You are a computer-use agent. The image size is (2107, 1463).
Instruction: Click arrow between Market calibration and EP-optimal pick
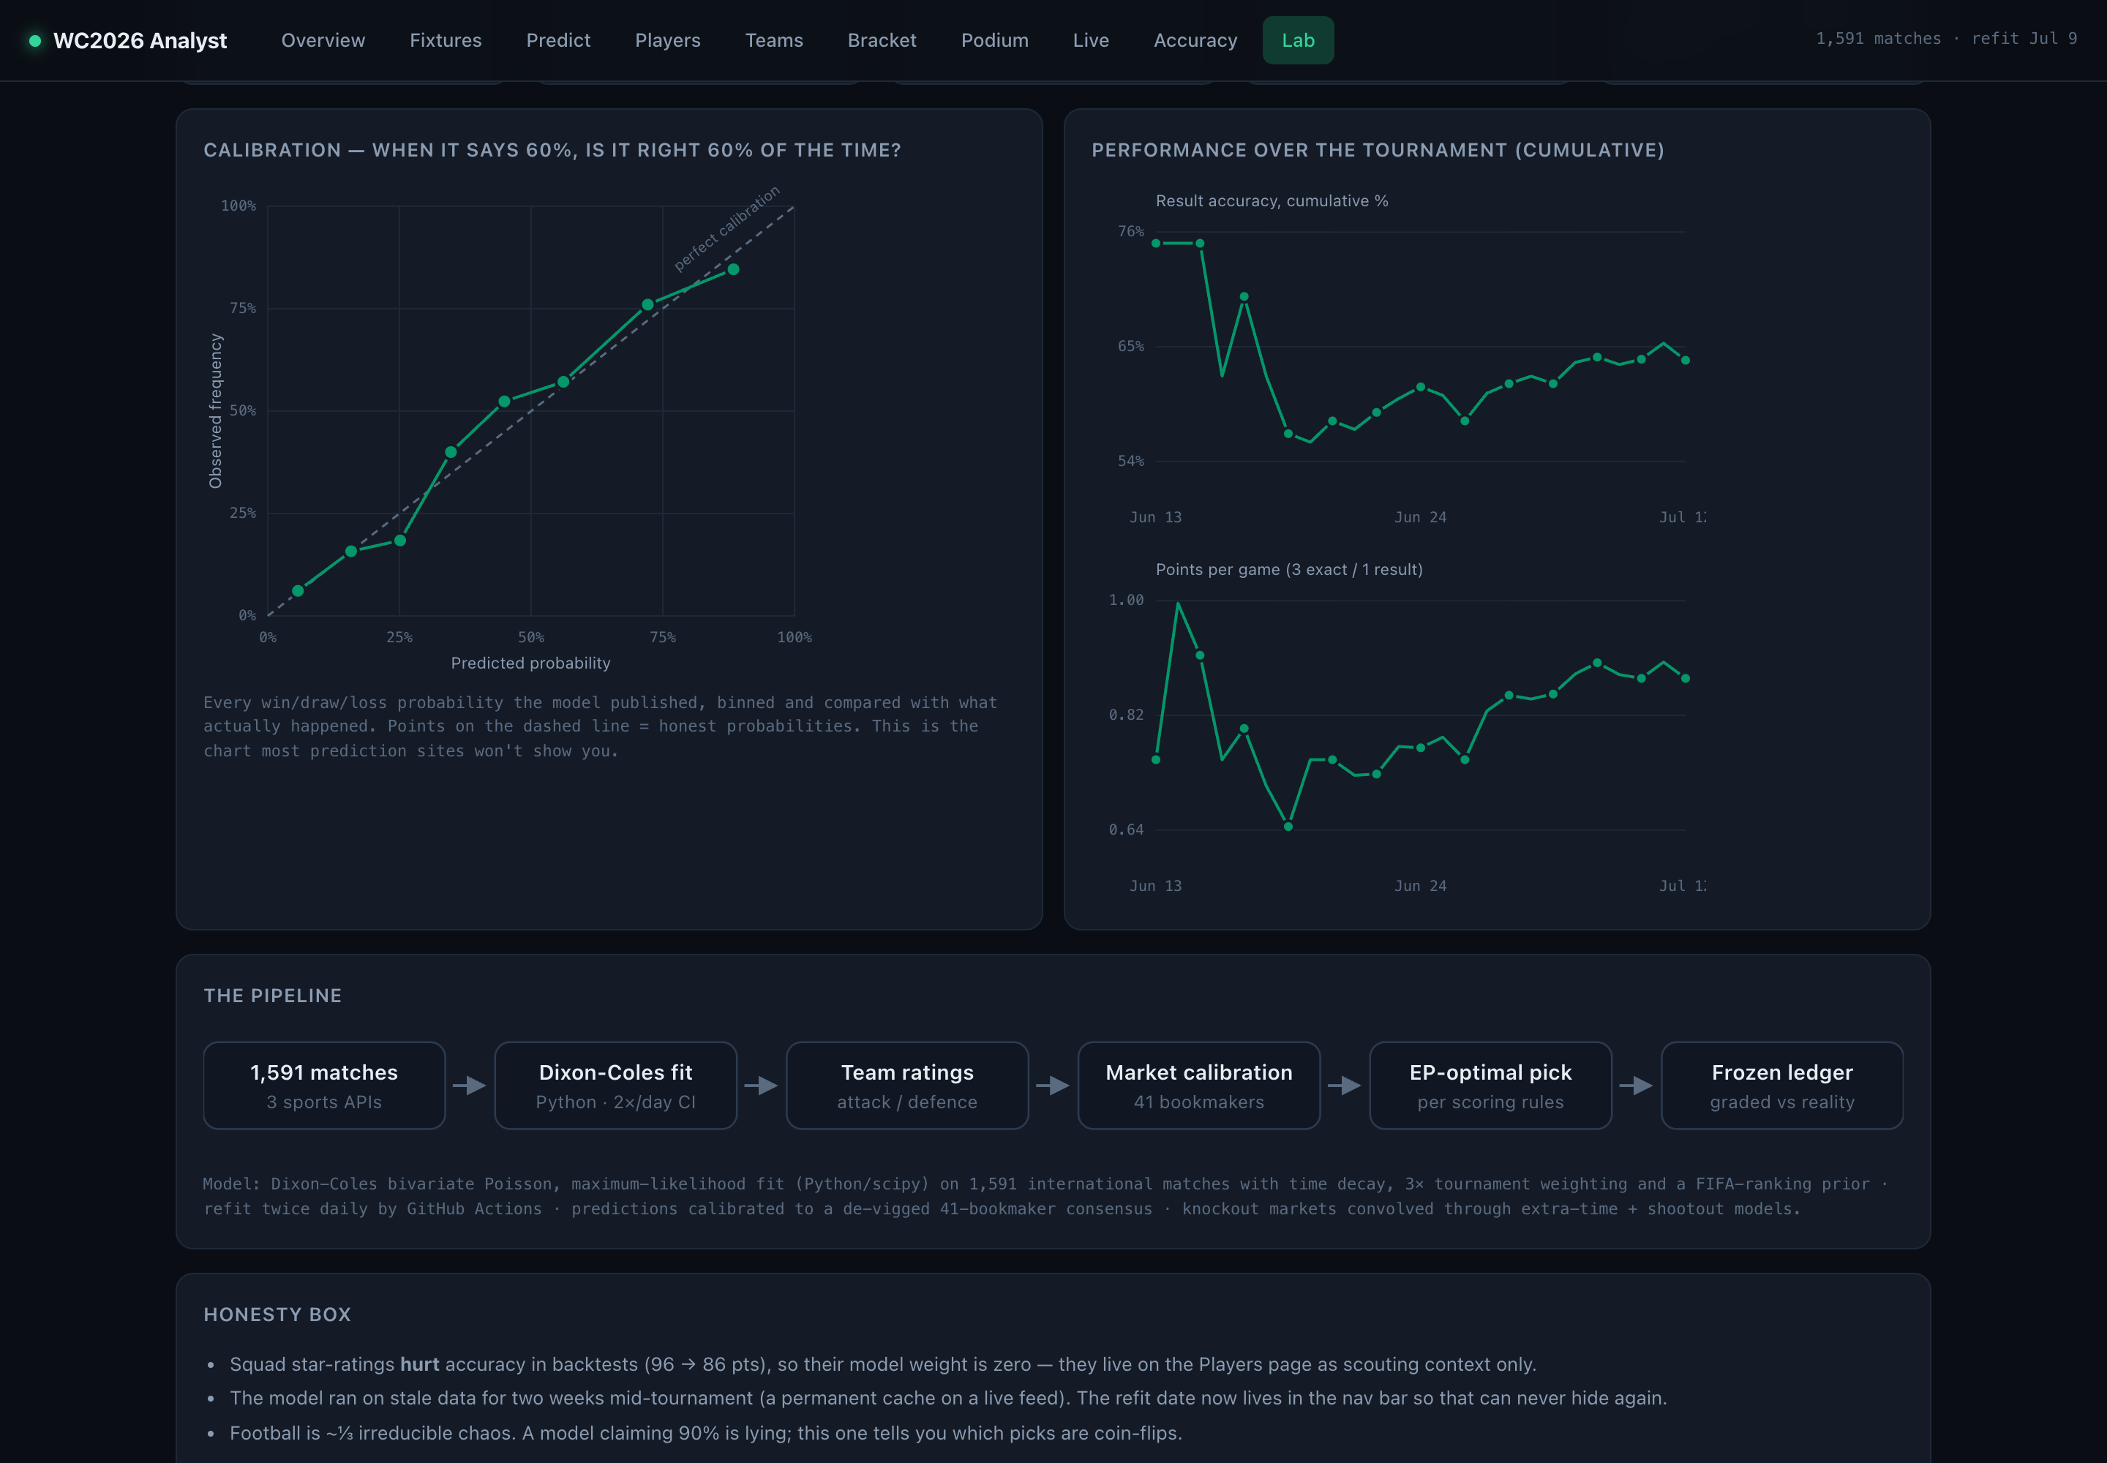(1345, 1086)
